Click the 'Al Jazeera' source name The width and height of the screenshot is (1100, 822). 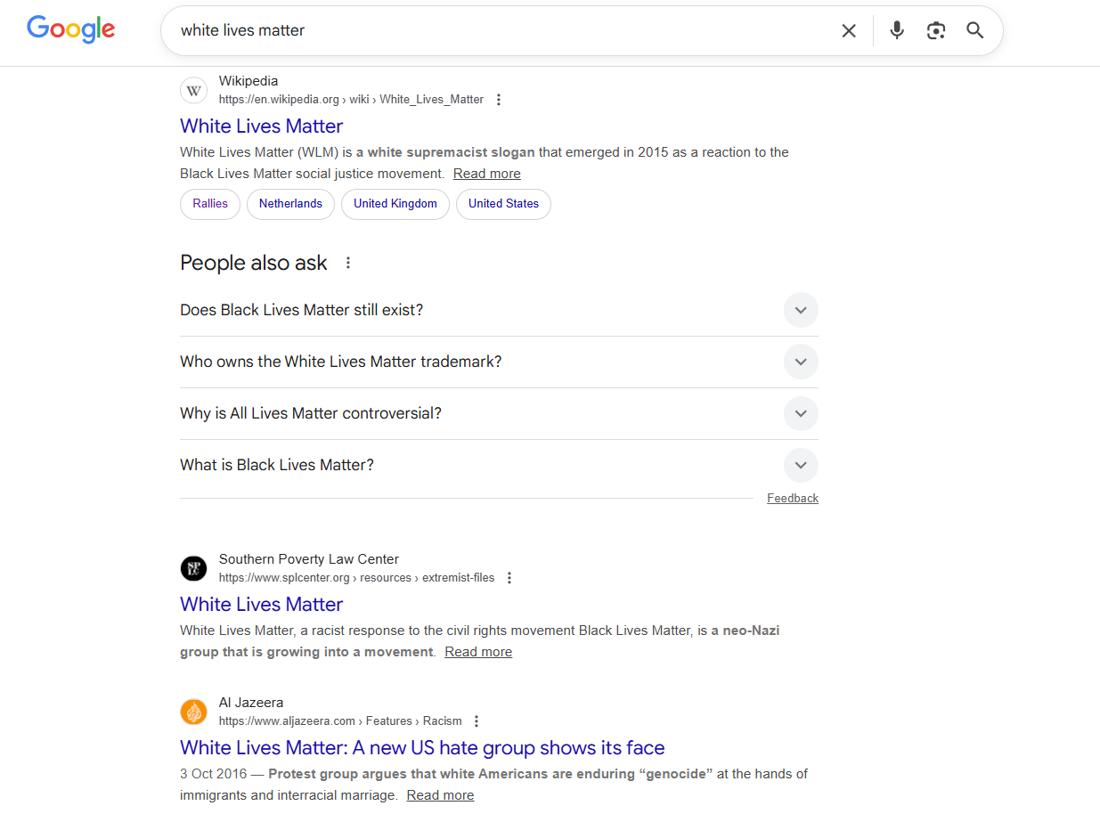pos(251,703)
